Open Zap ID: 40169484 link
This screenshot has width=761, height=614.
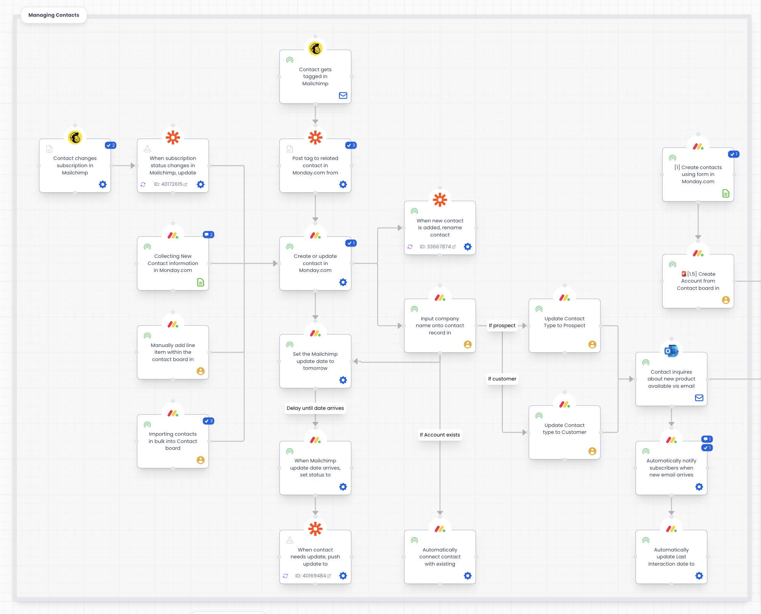(x=313, y=576)
